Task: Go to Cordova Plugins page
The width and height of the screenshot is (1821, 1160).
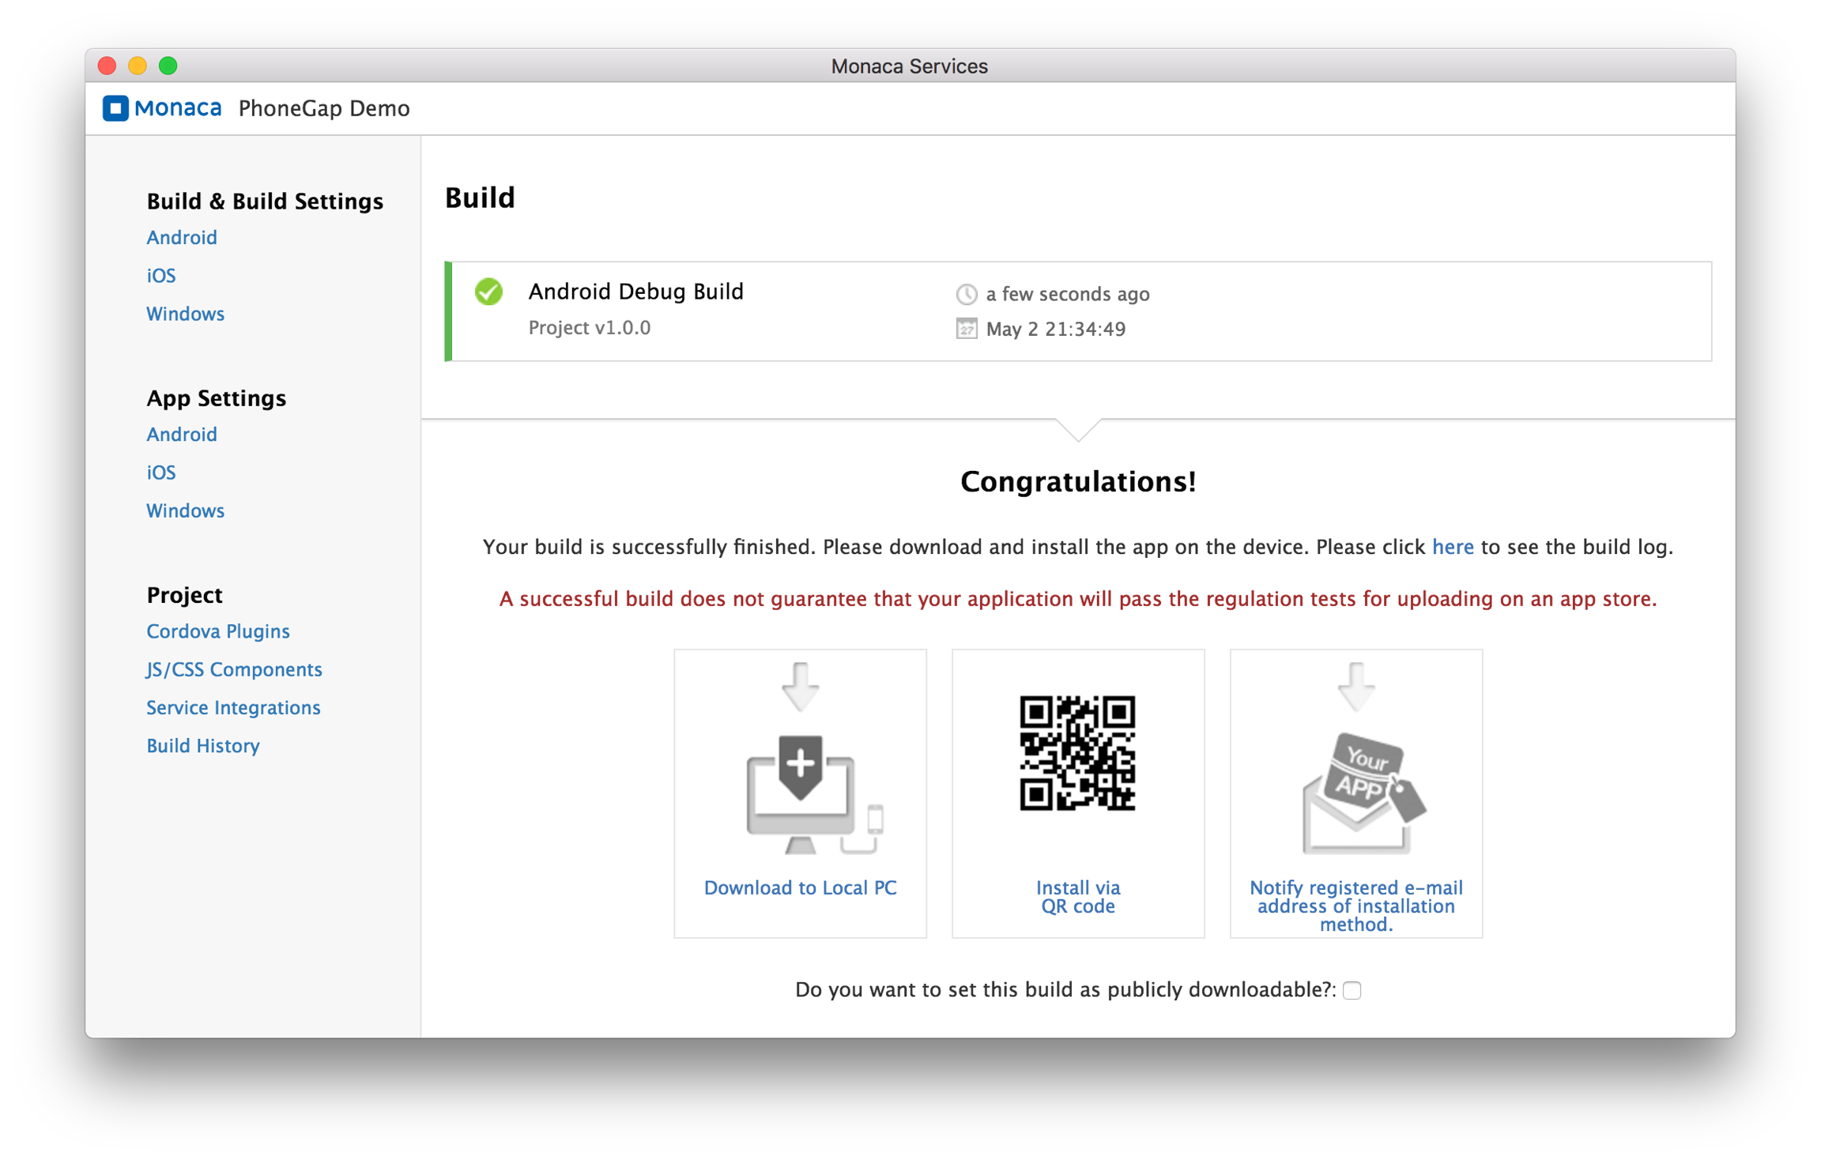Action: pos(217,631)
